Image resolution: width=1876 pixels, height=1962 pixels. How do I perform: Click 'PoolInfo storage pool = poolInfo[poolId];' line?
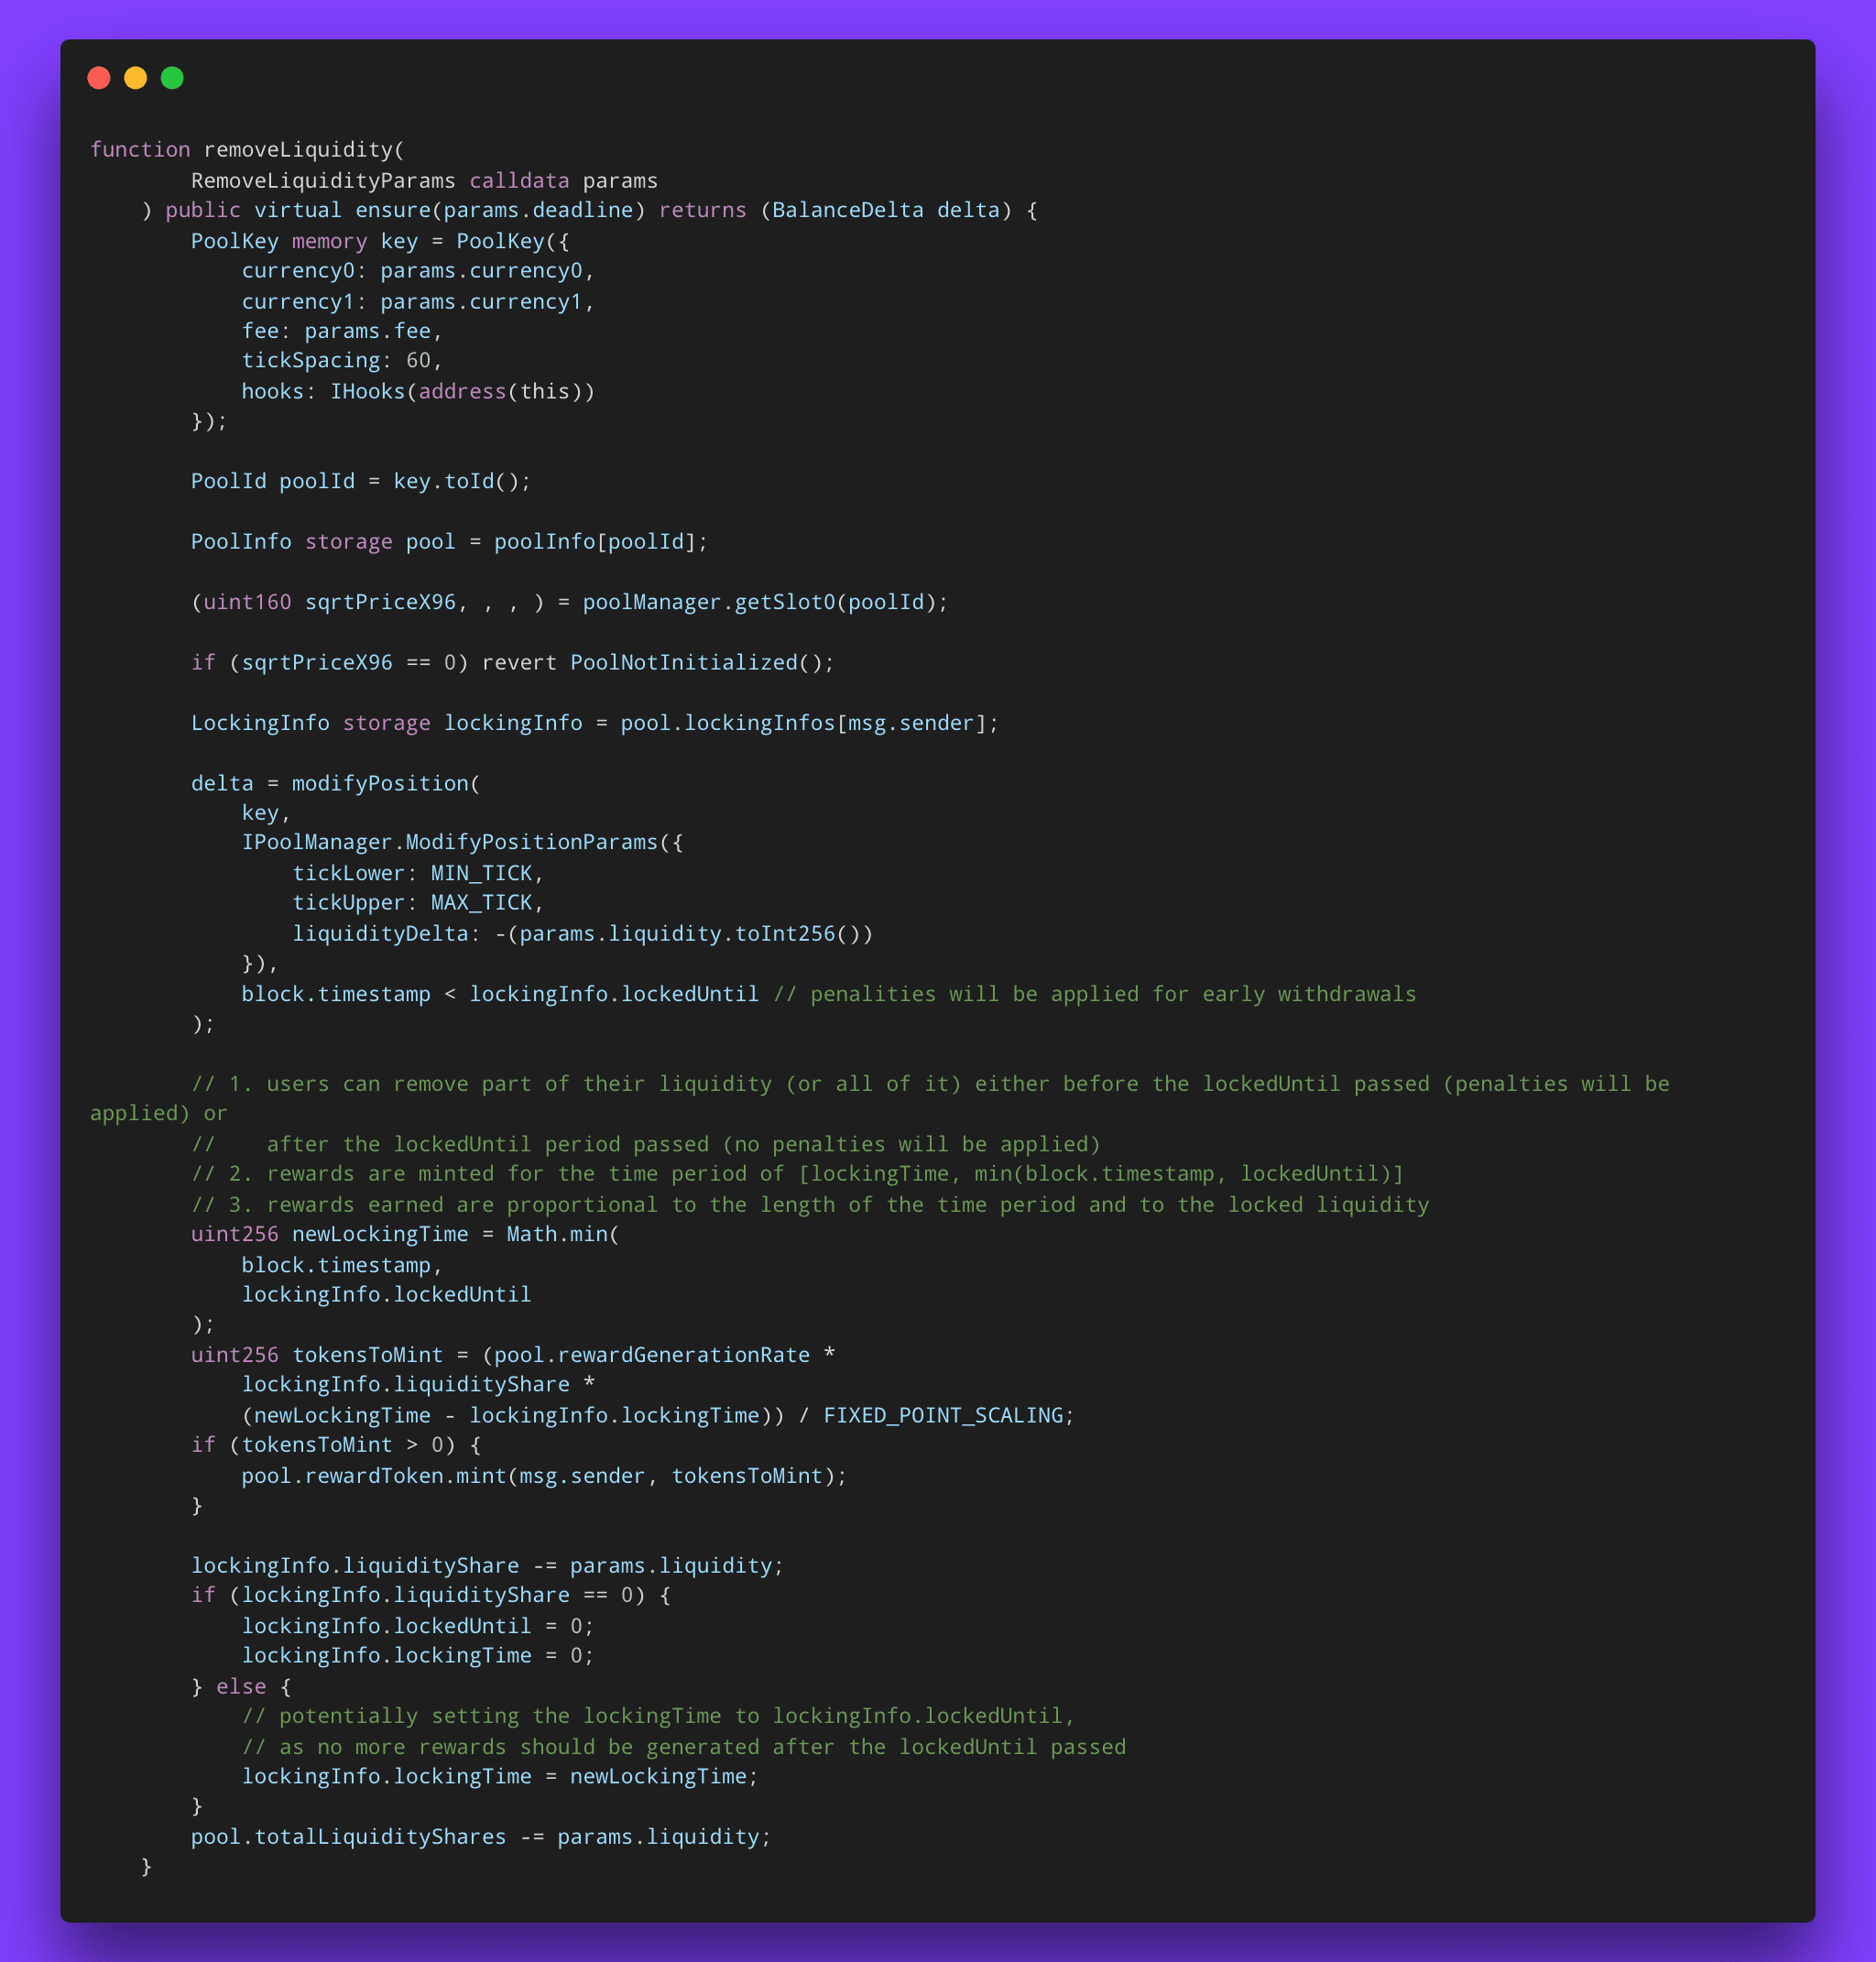coord(449,541)
